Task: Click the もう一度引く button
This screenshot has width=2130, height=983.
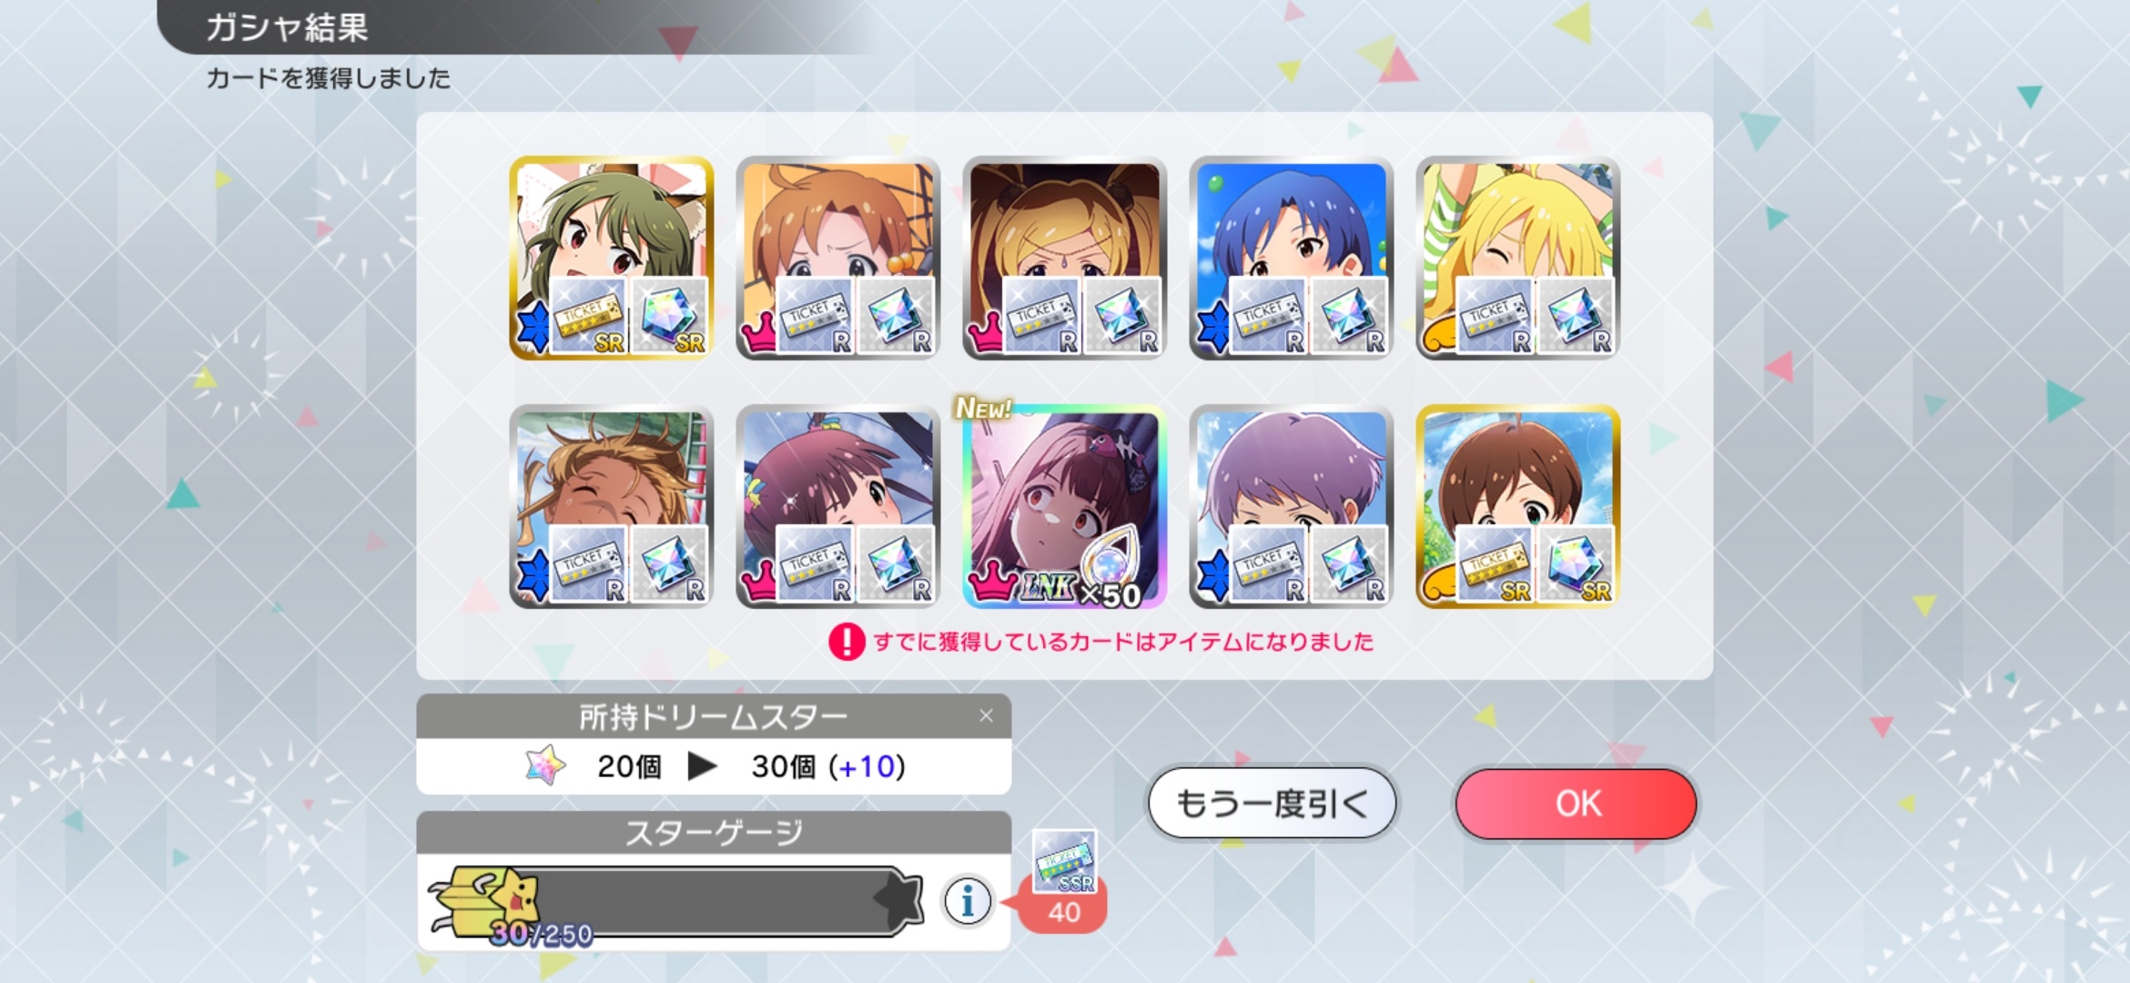Action: [x=1272, y=804]
